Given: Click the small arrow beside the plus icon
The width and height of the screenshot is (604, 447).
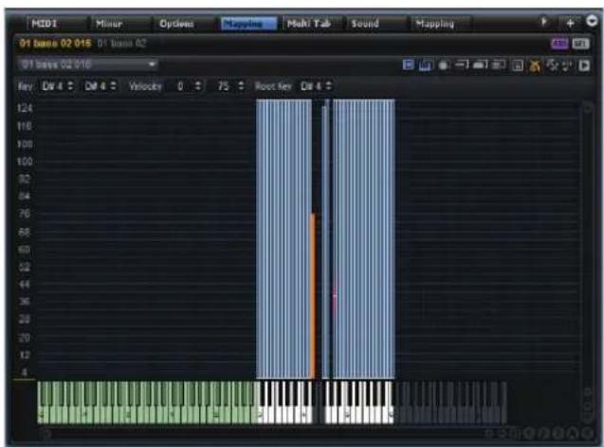Looking at the screenshot, I should (544, 22).
